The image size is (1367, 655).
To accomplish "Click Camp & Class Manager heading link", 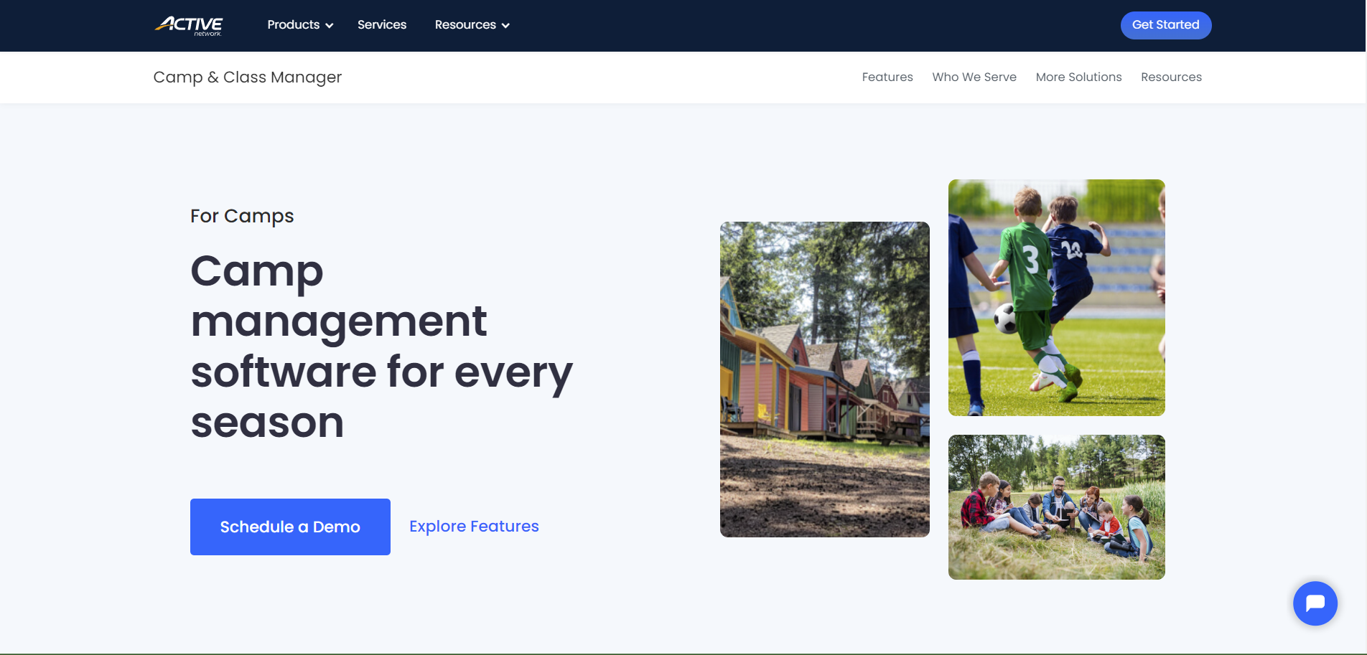I will [247, 77].
